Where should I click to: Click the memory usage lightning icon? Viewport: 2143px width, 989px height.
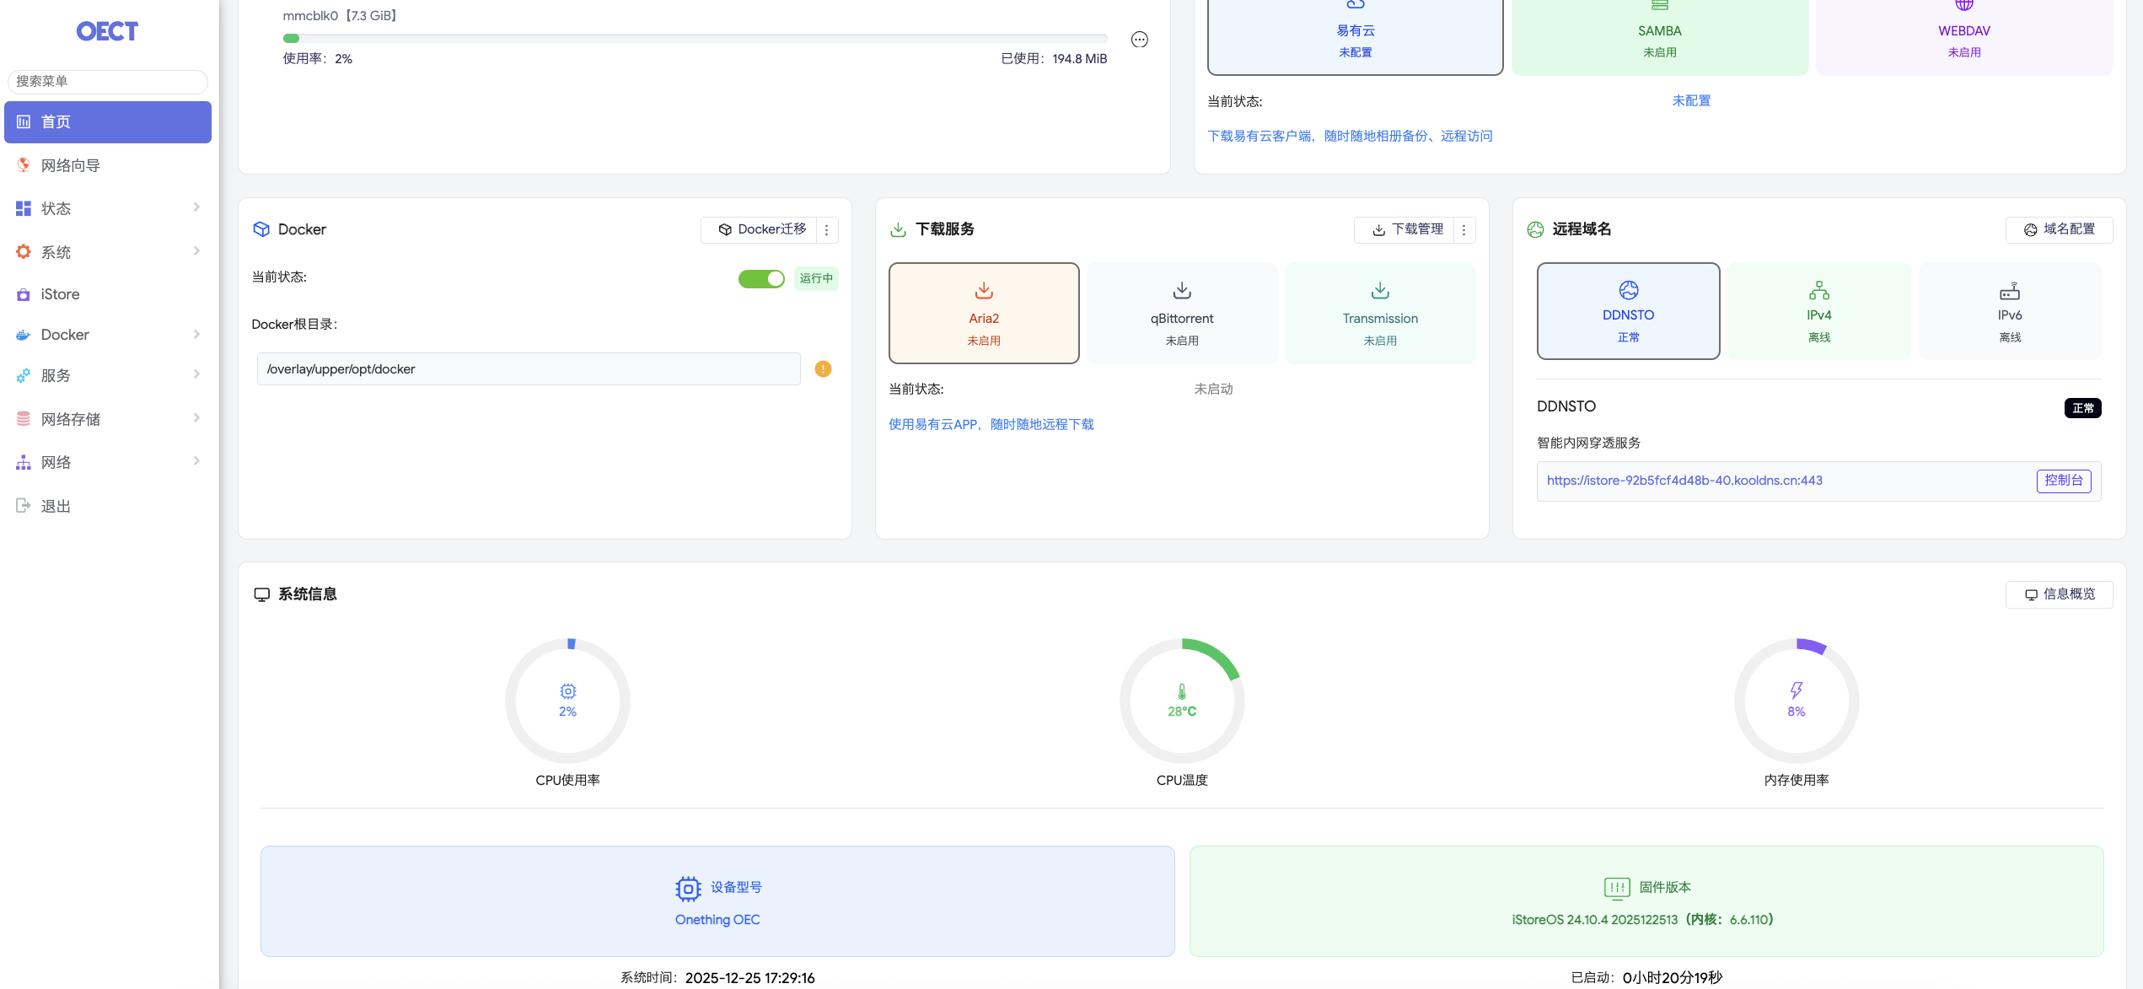pyautogui.click(x=1797, y=691)
